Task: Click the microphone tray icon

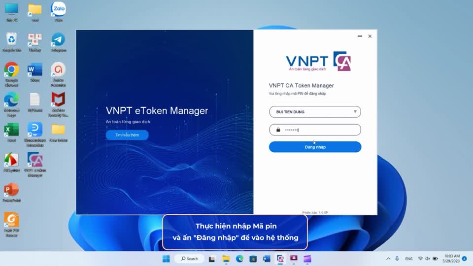Action: click(397, 259)
